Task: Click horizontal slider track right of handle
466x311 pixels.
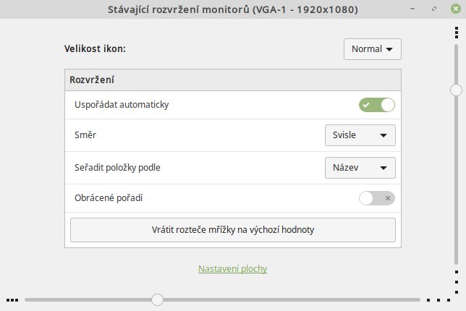Action: click(292, 299)
